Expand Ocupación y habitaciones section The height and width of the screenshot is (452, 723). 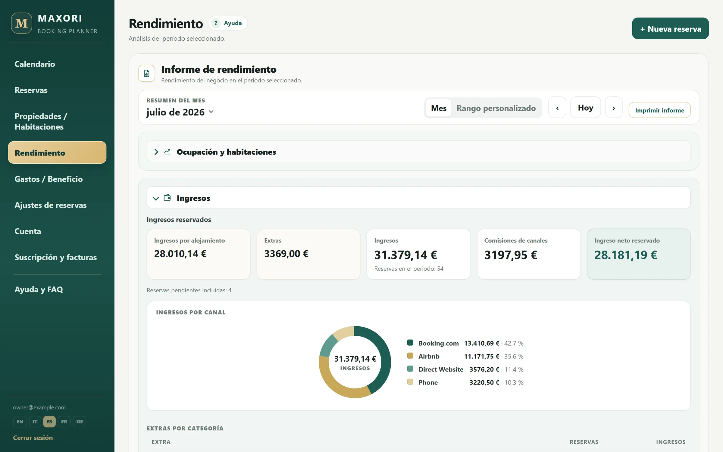[418, 152]
